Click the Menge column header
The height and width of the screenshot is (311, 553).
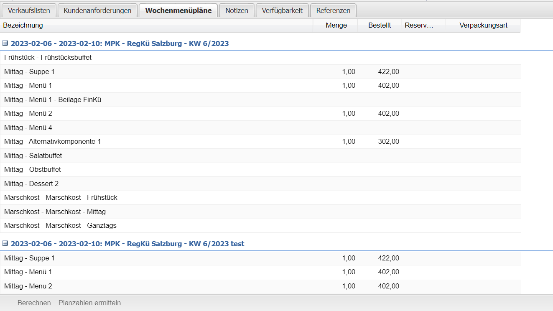pyautogui.click(x=336, y=25)
